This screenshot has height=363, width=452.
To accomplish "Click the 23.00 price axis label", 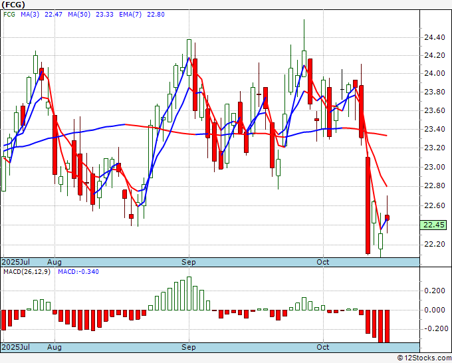I will pos(435,167).
